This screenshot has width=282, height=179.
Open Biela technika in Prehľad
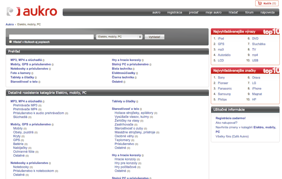point(122,69)
